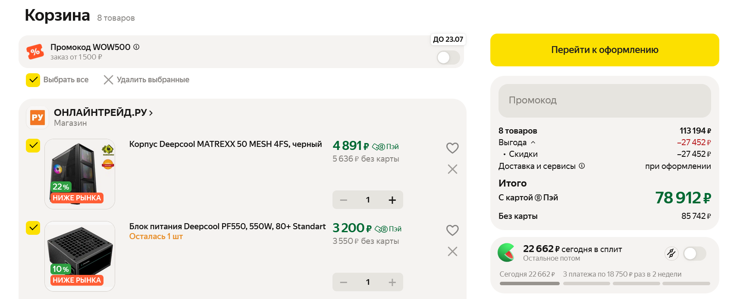The width and height of the screenshot is (740, 299).
Task: Toggle the Выбрать все checkbox
Action: coord(33,80)
